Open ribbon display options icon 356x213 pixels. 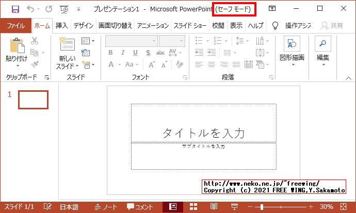point(272,9)
